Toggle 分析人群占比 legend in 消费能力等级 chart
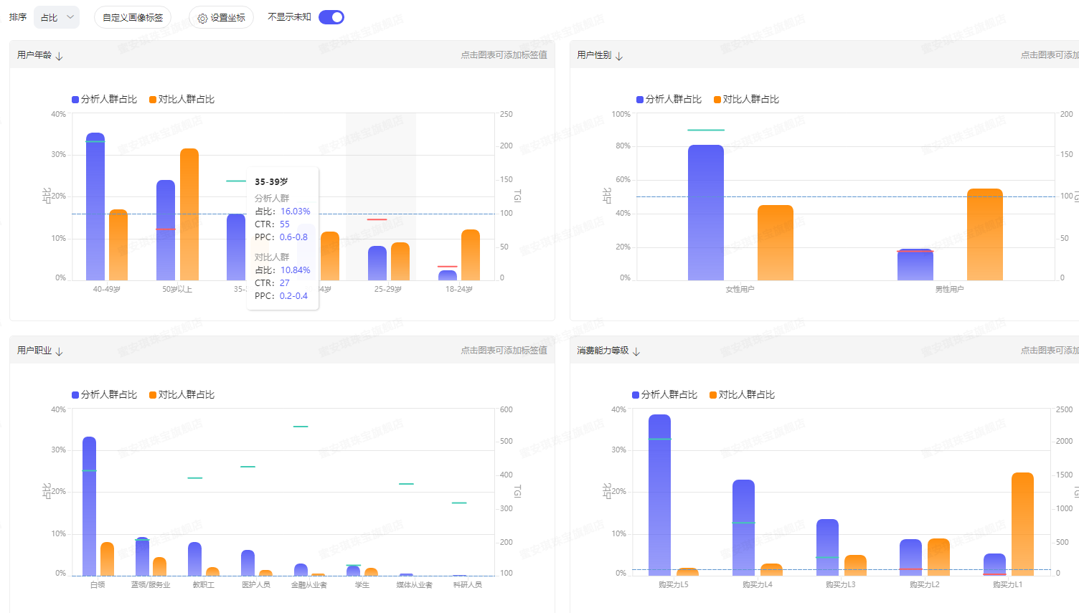This screenshot has height=613, width=1079. [664, 395]
